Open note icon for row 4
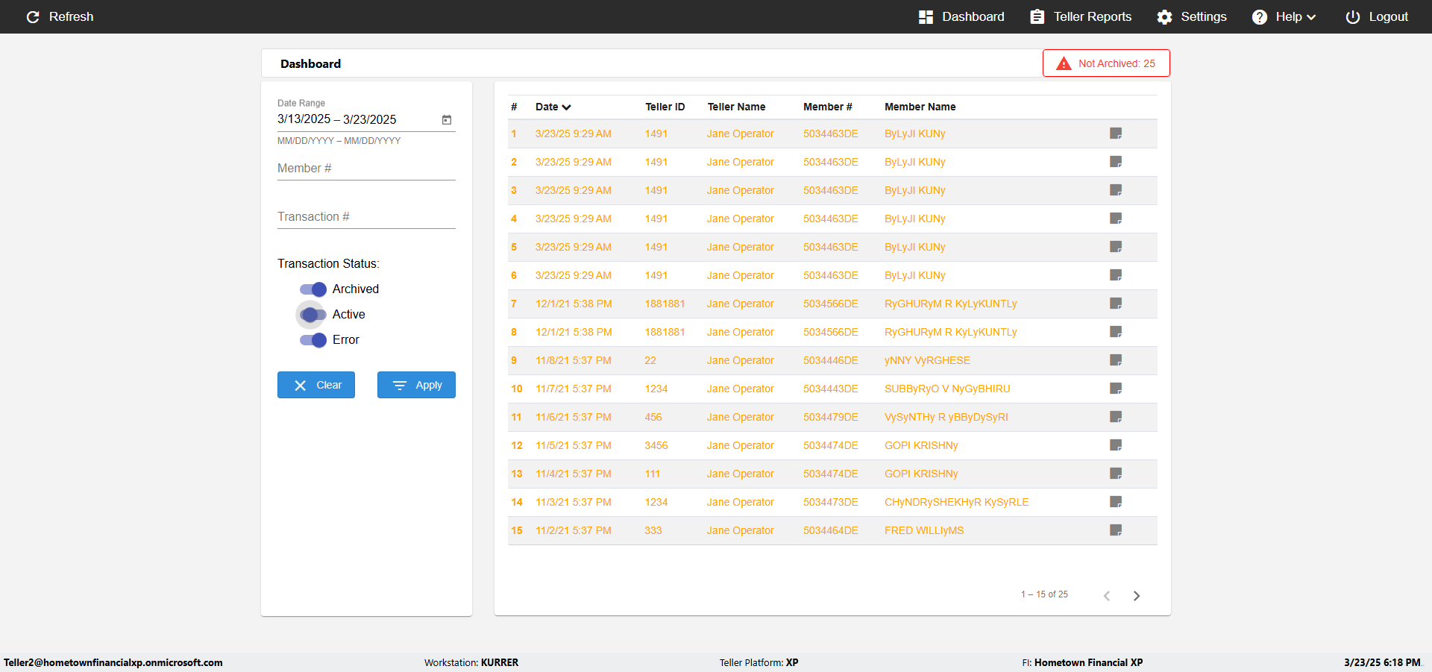This screenshot has height=672, width=1432. pyautogui.click(x=1116, y=219)
